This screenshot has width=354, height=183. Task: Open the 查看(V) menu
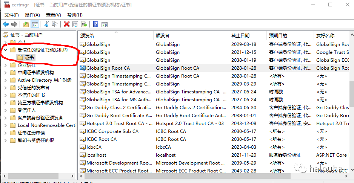54,15
